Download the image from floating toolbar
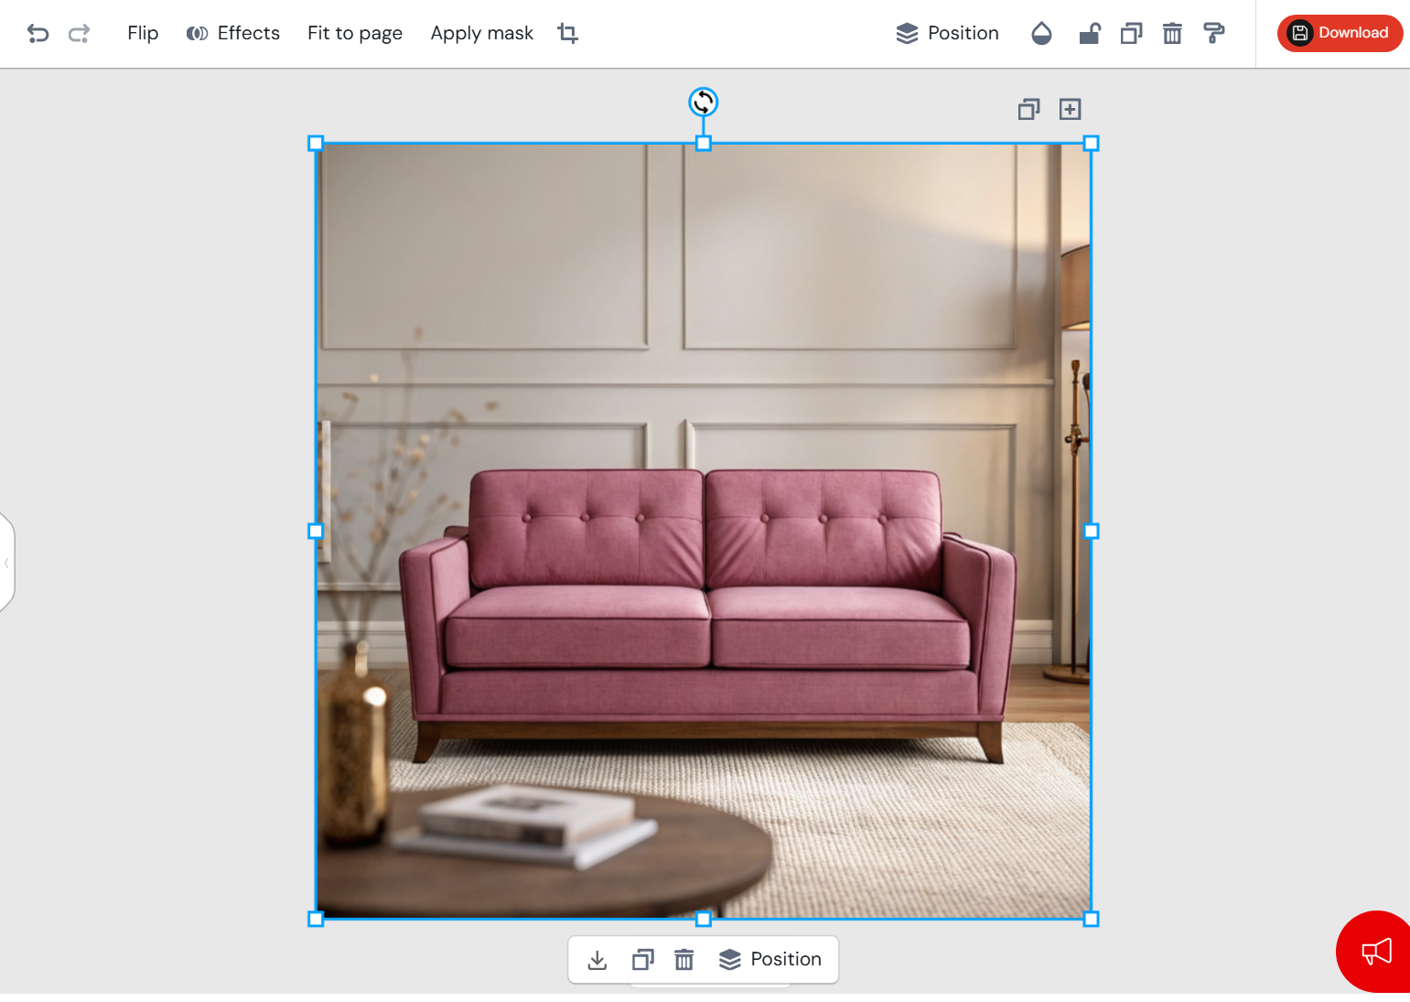The height and width of the screenshot is (1002, 1410). click(x=597, y=960)
